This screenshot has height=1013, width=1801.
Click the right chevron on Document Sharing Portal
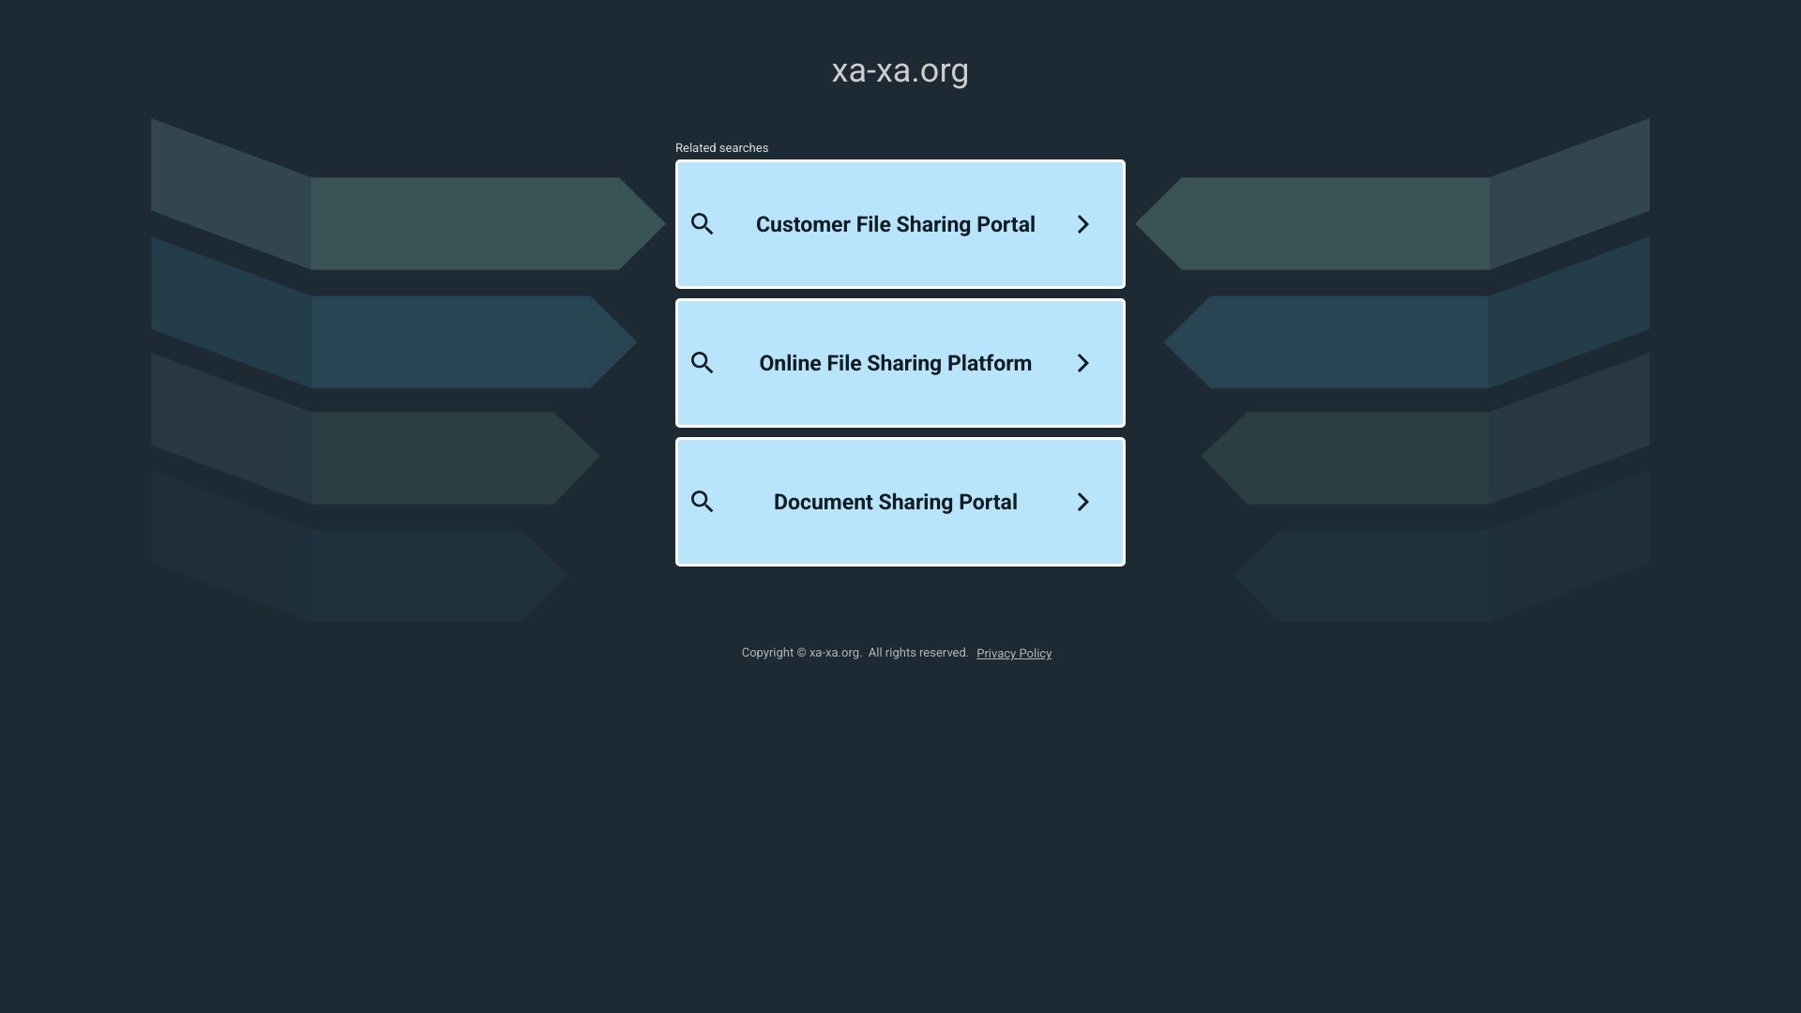point(1082,502)
